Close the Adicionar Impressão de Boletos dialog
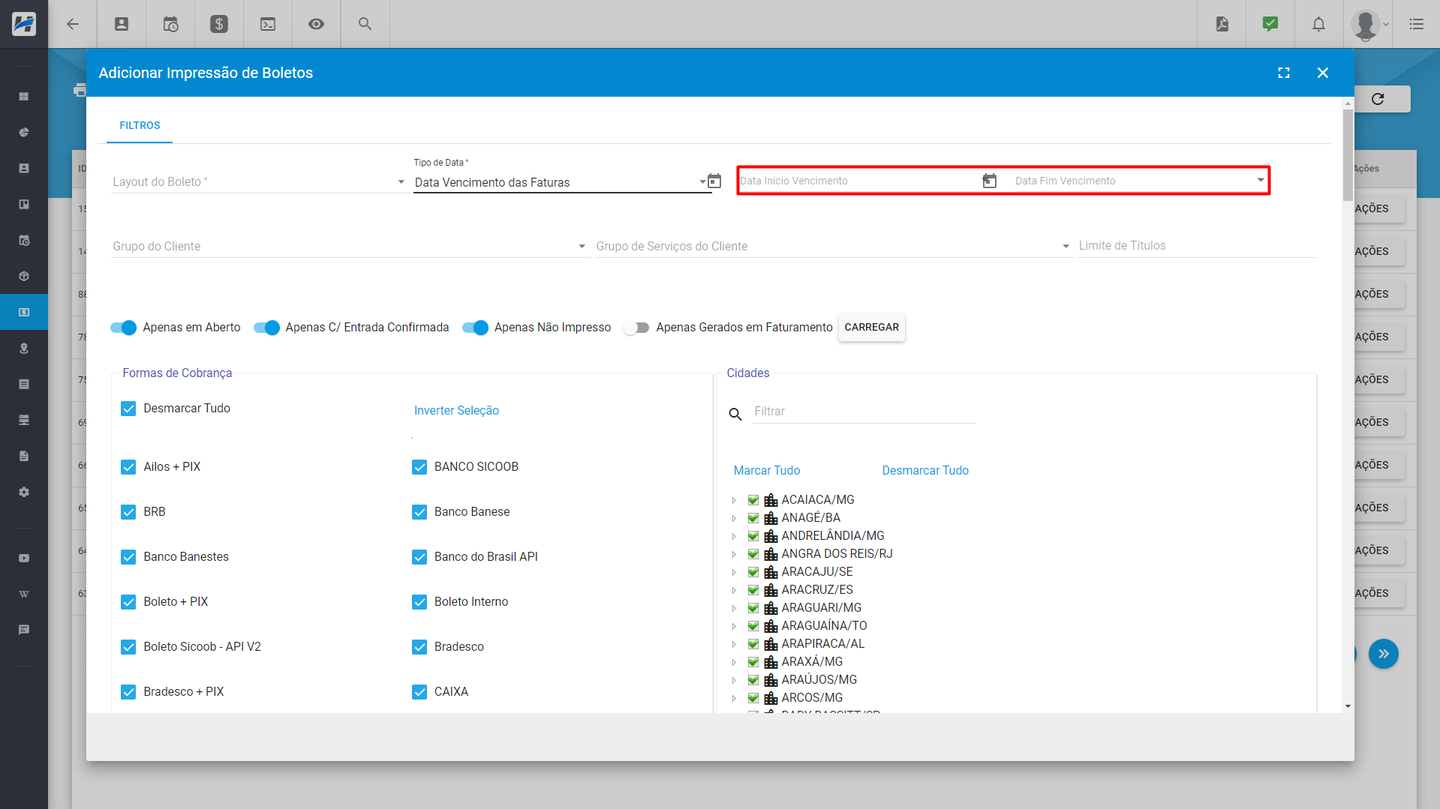1440x809 pixels. [1323, 73]
